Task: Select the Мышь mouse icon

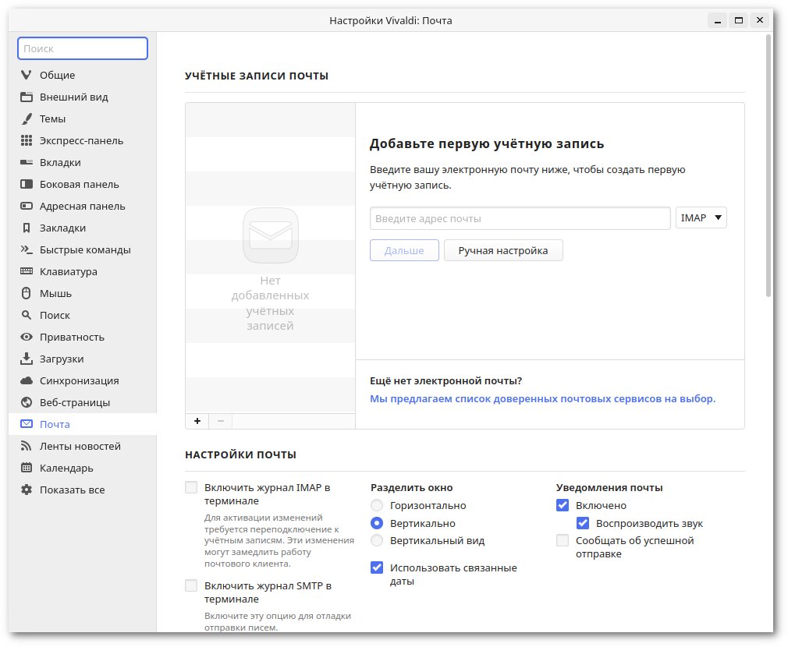Action: tap(26, 293)
